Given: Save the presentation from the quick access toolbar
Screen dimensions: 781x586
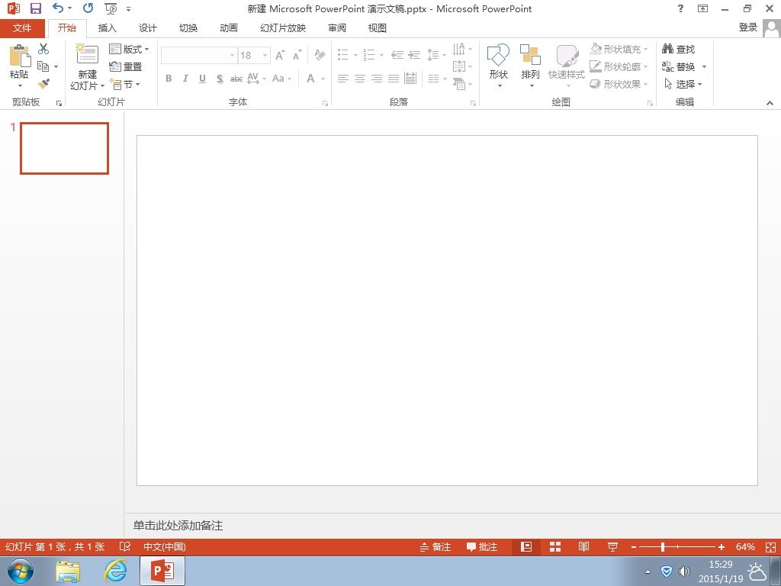Looking at the screenshot, I should tap(35, 8).
